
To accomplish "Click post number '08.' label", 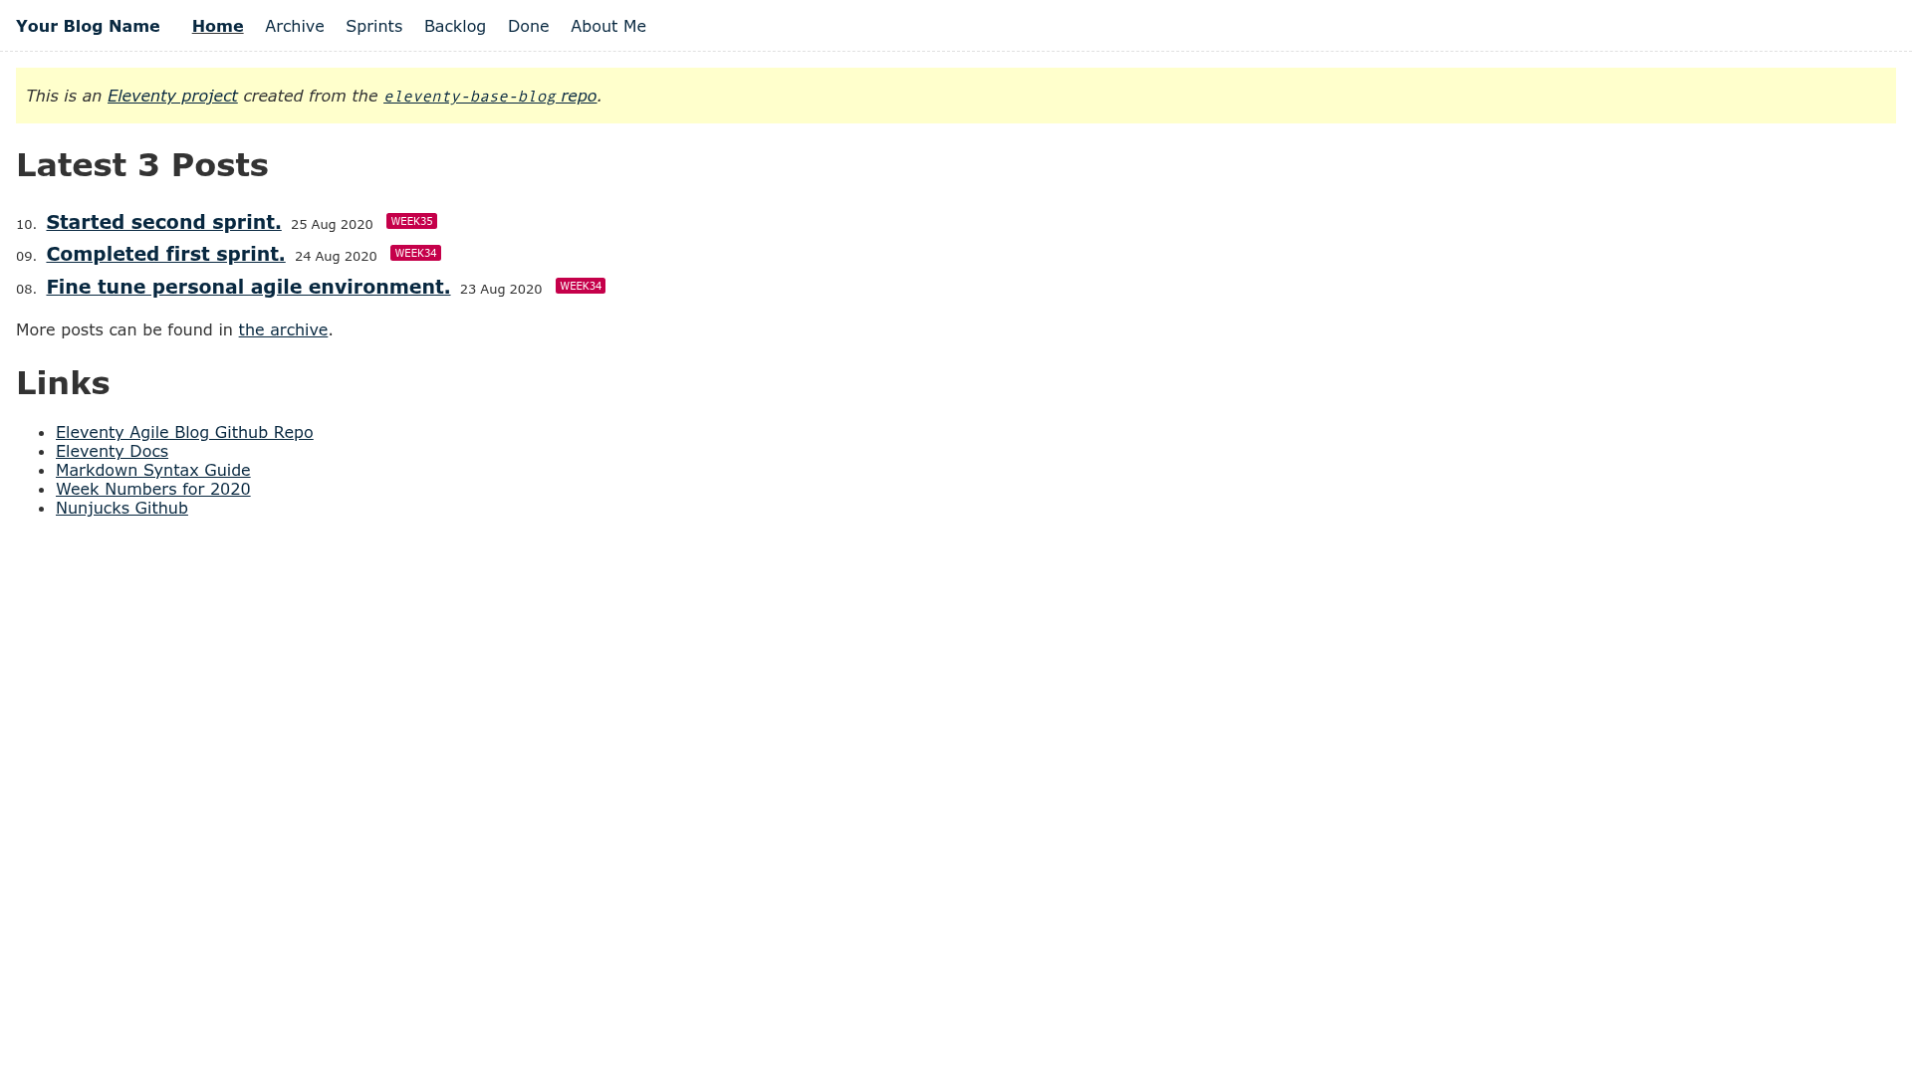I will coord(26,290).
